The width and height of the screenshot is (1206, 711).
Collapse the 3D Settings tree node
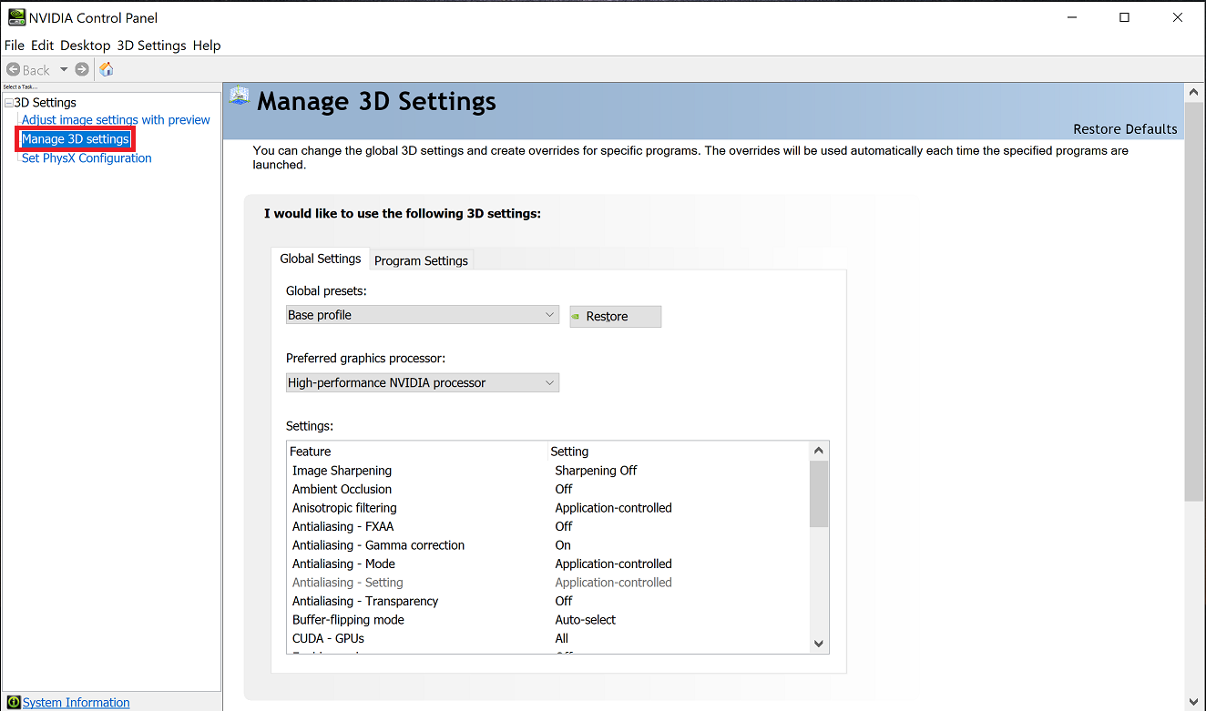pos(8,103)
